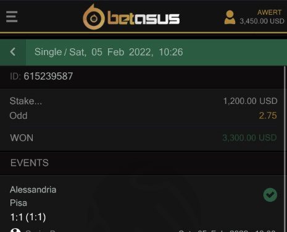Click the 2.75 odd value
287x232 pixels.
coord(268,116)
